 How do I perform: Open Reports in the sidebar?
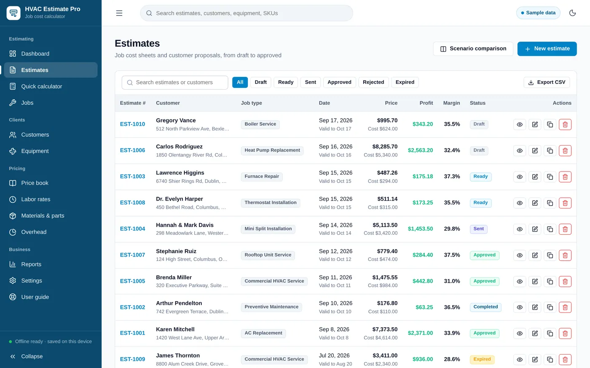coord(51,264)
